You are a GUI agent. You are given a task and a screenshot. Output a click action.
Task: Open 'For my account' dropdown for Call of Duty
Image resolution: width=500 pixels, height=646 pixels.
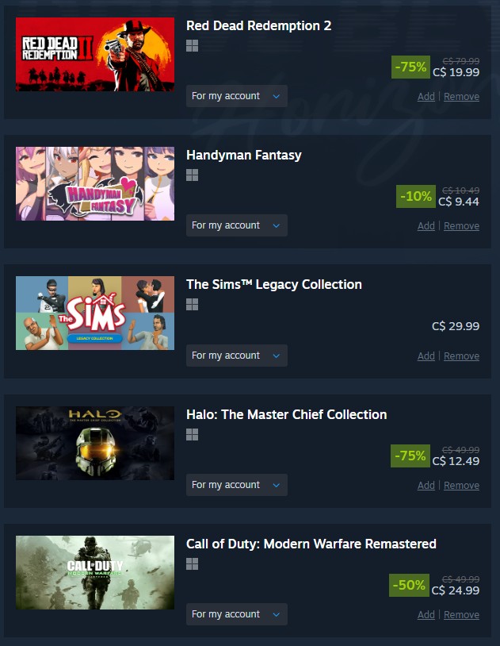point(237,614)
